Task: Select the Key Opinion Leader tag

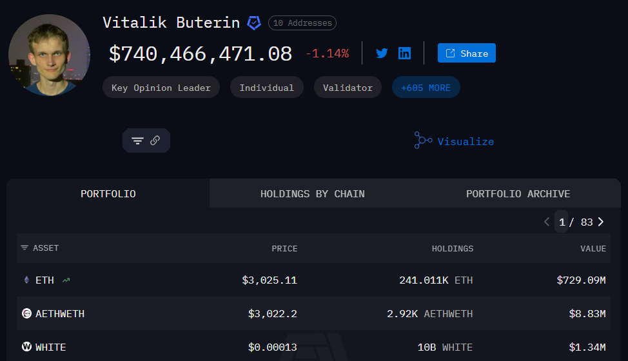Action: 161,88
